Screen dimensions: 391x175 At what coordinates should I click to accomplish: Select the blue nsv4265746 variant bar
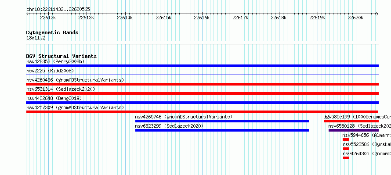[x=222, y=121]
